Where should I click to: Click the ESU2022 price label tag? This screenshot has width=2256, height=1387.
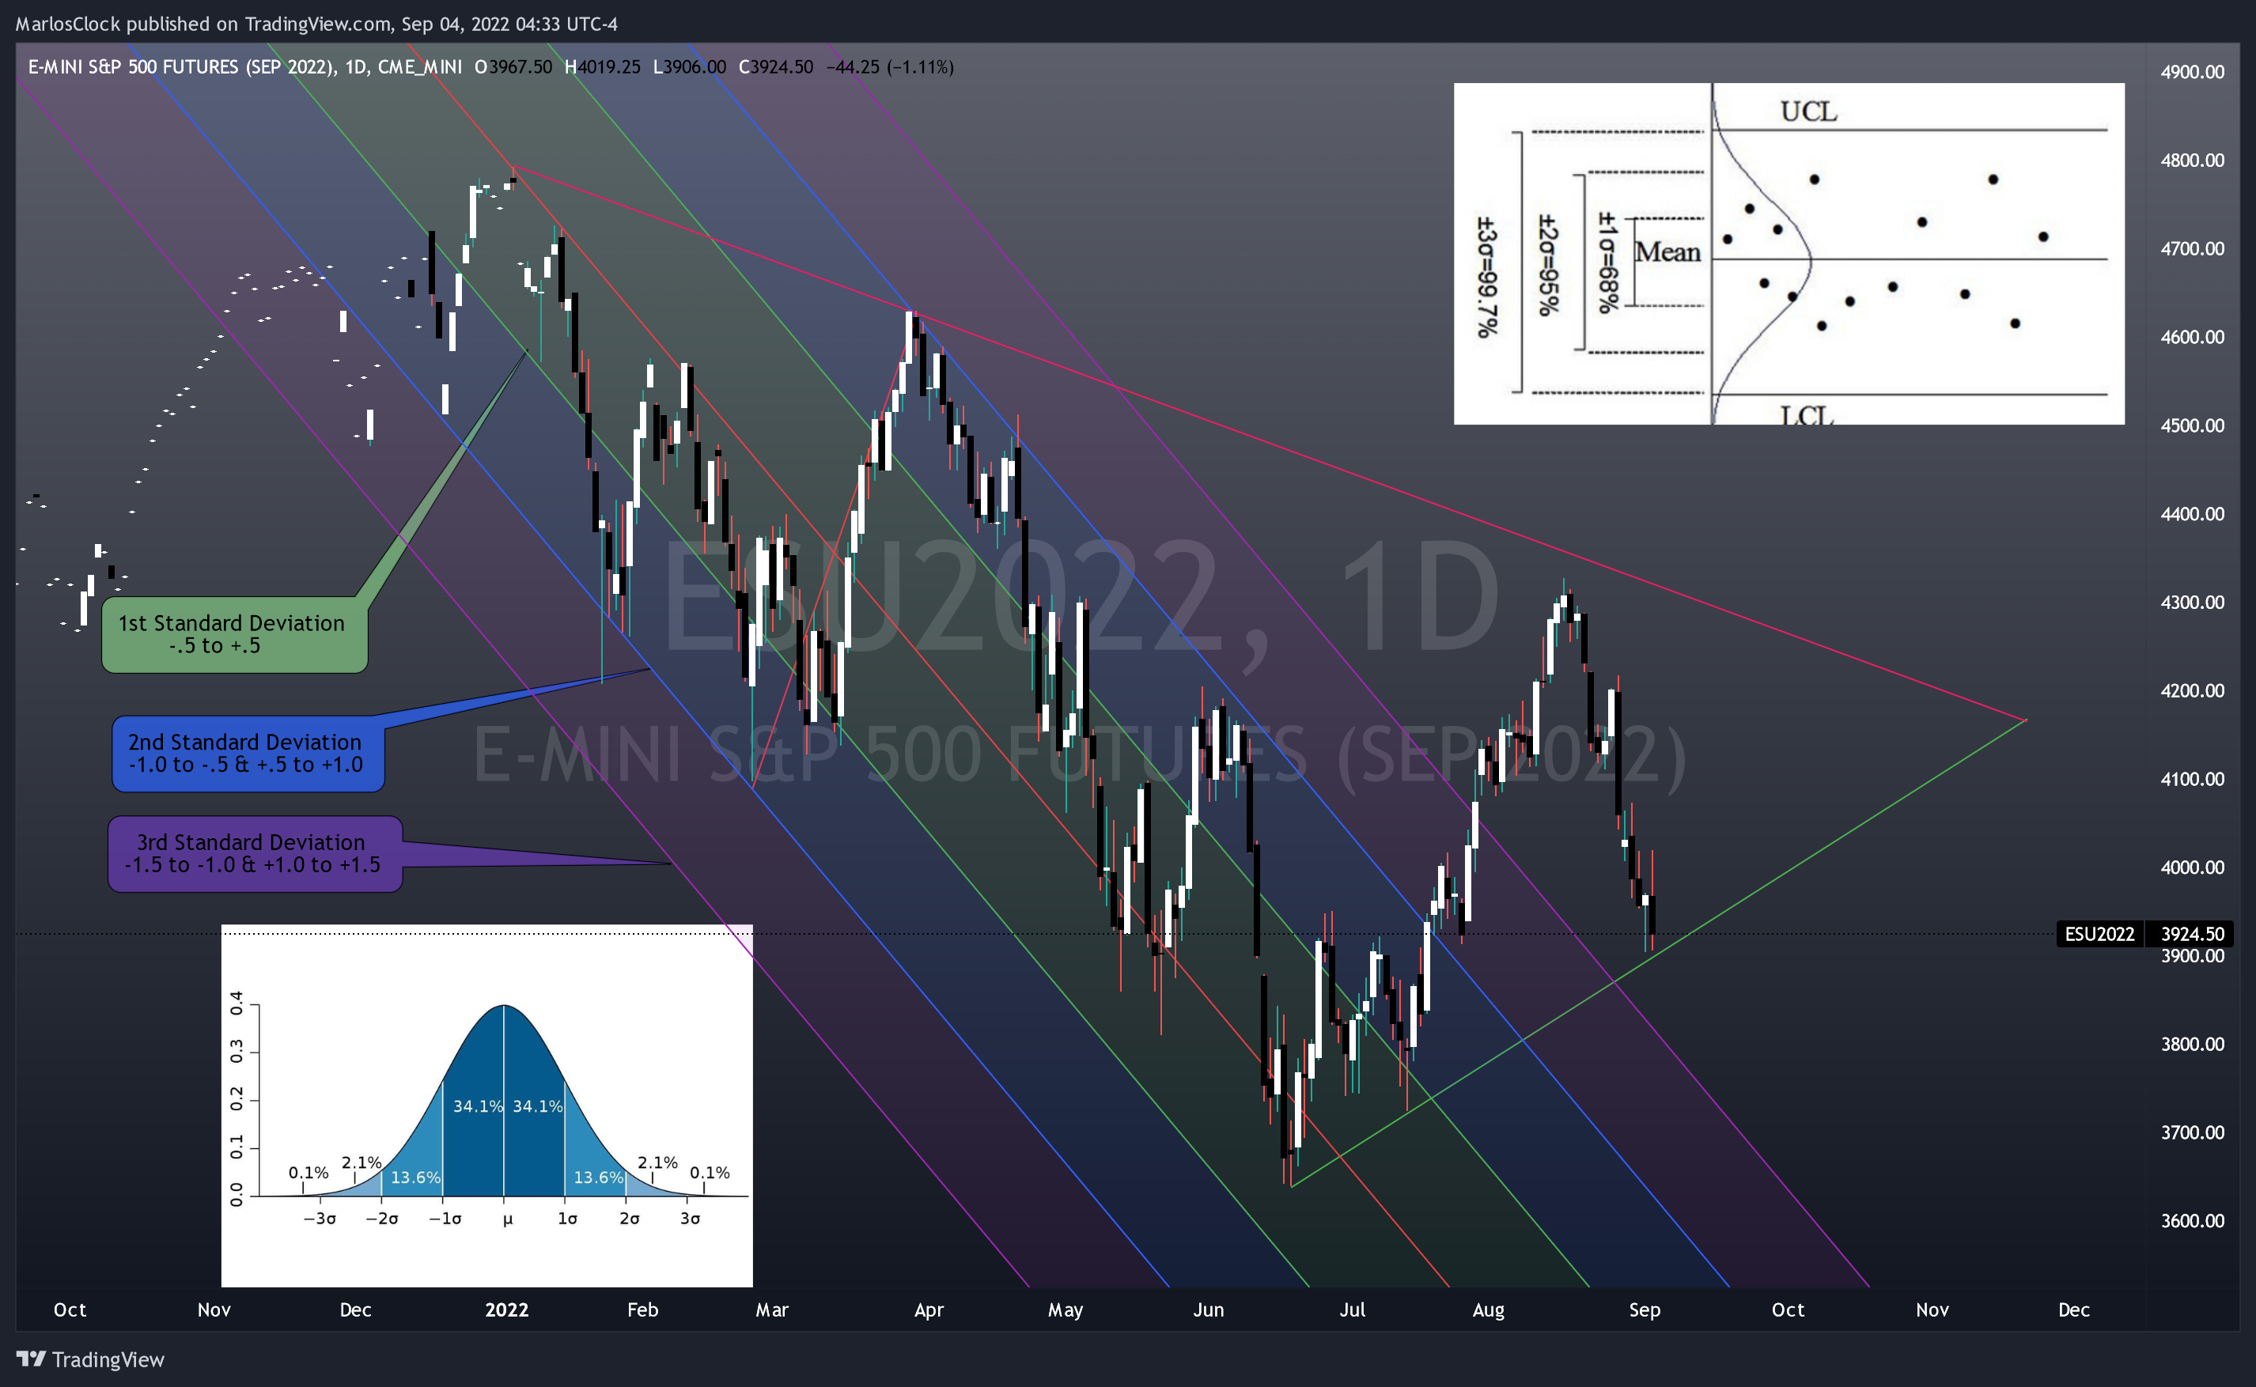(2099, 934)
